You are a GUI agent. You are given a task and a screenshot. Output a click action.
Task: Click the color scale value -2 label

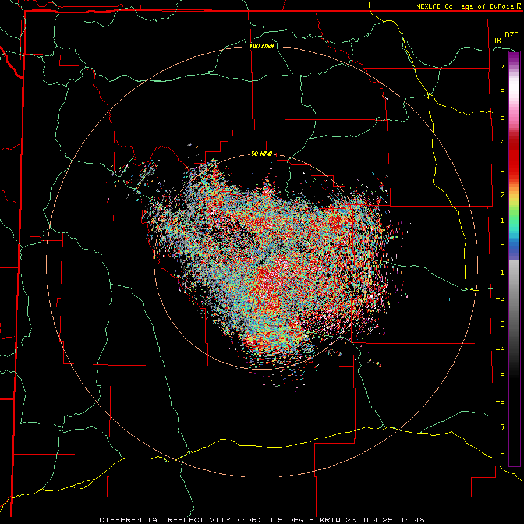tap(500, 299)
